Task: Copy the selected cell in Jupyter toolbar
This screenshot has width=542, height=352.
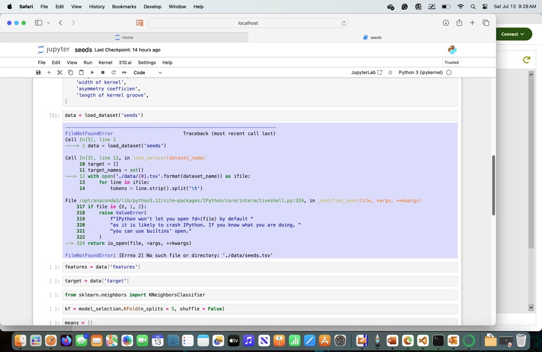Action: tap(70, 73)
